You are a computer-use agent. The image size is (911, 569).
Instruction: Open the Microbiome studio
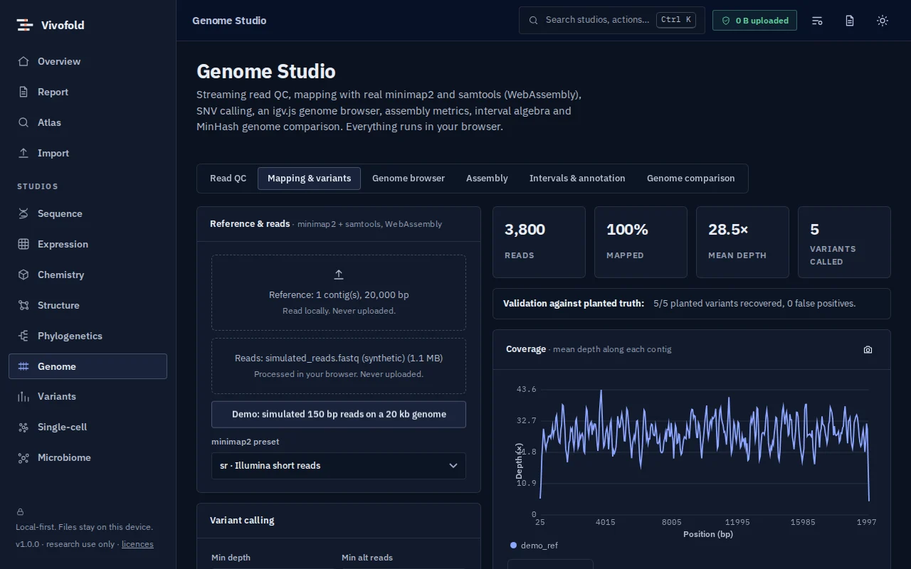pos(88,457)
